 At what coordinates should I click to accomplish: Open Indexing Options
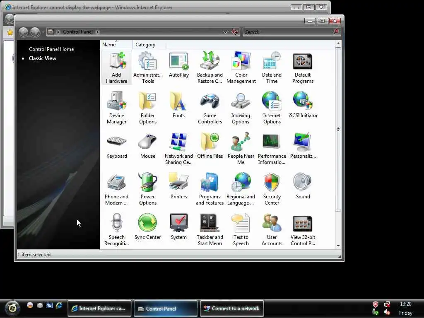click(241, 108)
